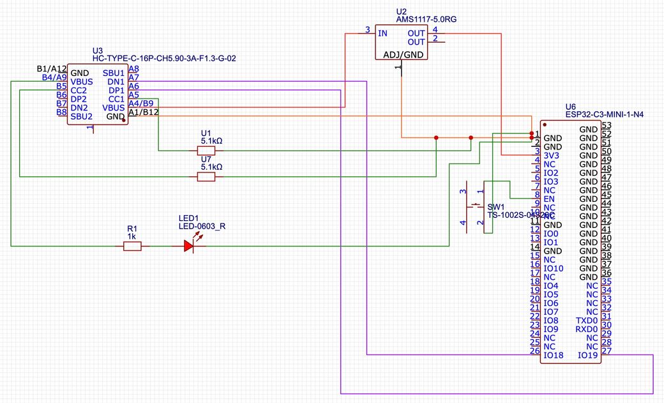Click the HC-TYPE-C connector part name text
The image size is (664, 403).
tap(165, 58)
